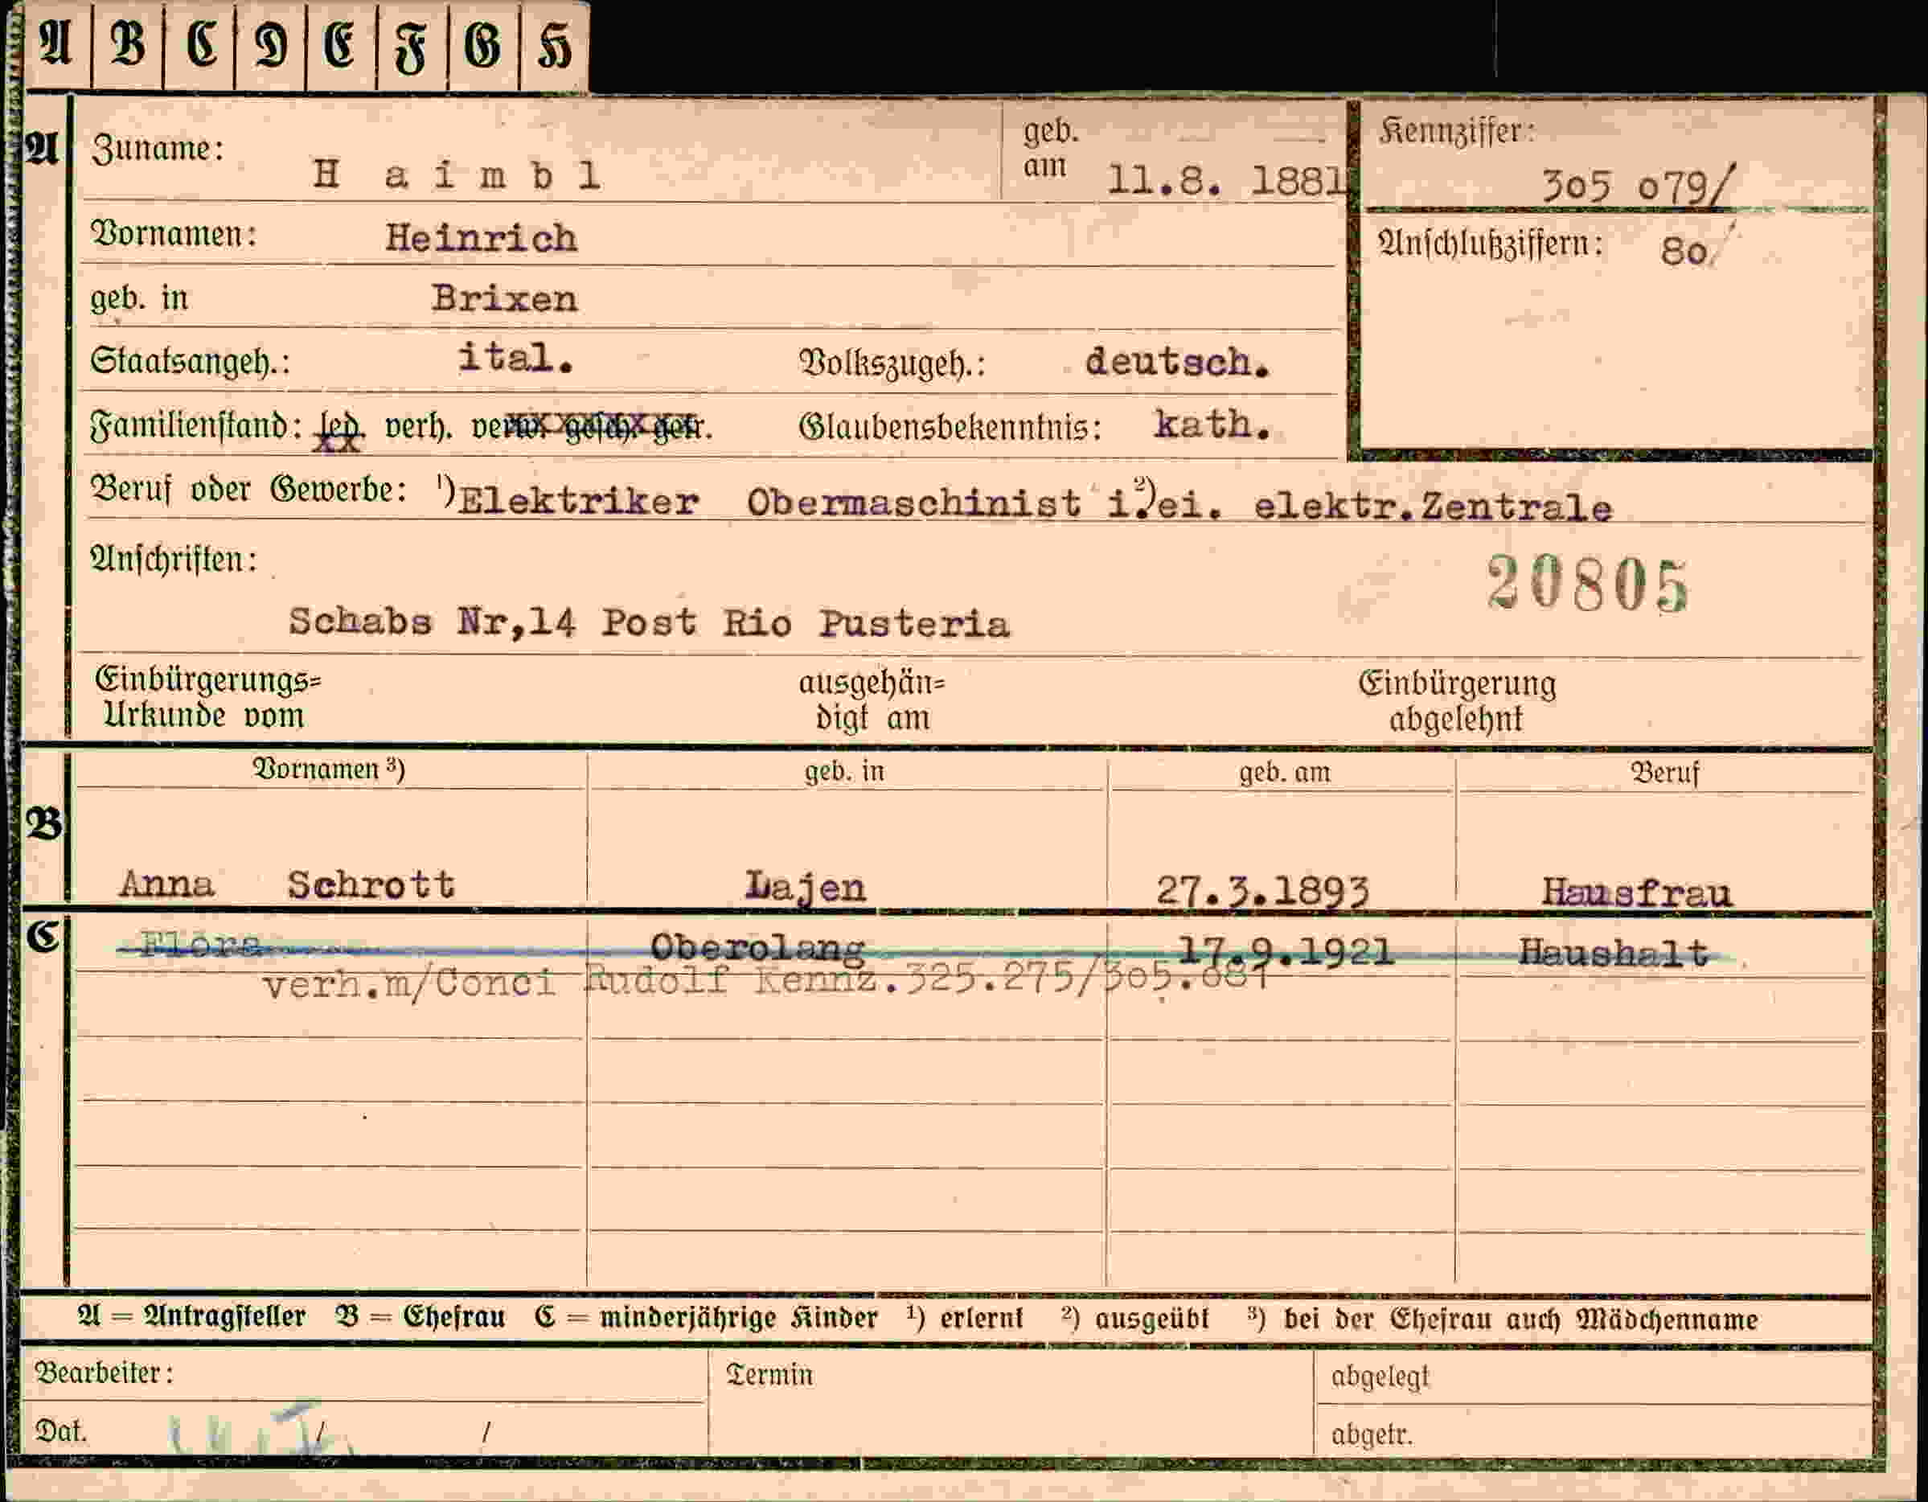
Task: Click the 'Vornamen 3)' column header
Action: tap(328, 769)
